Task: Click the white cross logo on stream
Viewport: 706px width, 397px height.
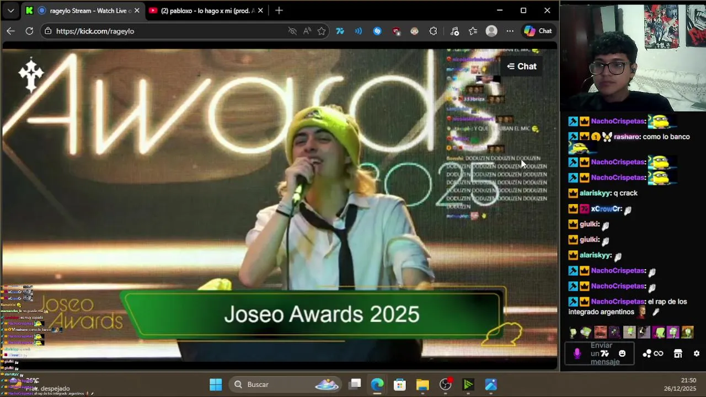Action: coord(31,74)
